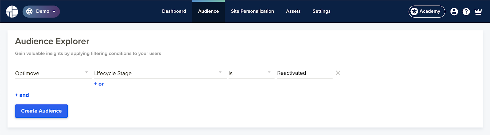Screen dimensions: 490x135
Task: Add an 'and' condition
Action: [x=22, y=95]
